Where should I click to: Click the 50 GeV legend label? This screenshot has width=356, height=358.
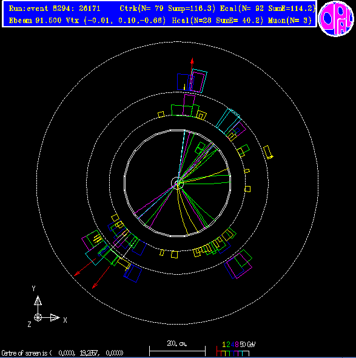pos(248,344)
